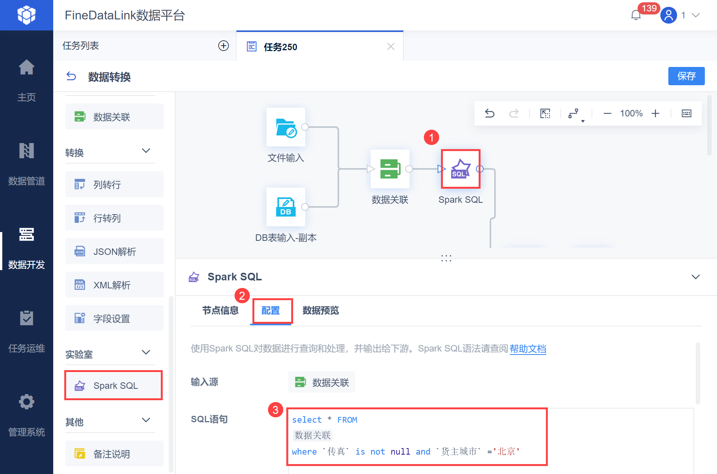Collapse the 实验室 category
Screen dimensions: 717x474
[x=146, y=353]
